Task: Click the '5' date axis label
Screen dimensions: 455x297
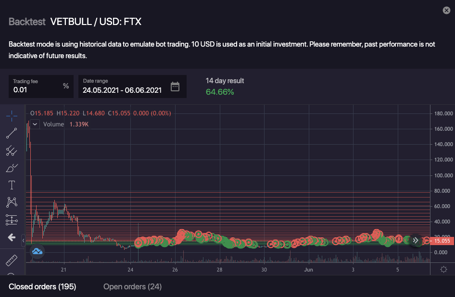Action: click(398, 270)
